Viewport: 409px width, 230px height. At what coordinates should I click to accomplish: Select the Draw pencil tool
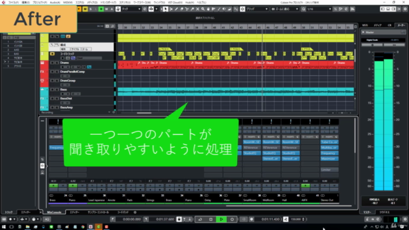(x=176, y=9)
